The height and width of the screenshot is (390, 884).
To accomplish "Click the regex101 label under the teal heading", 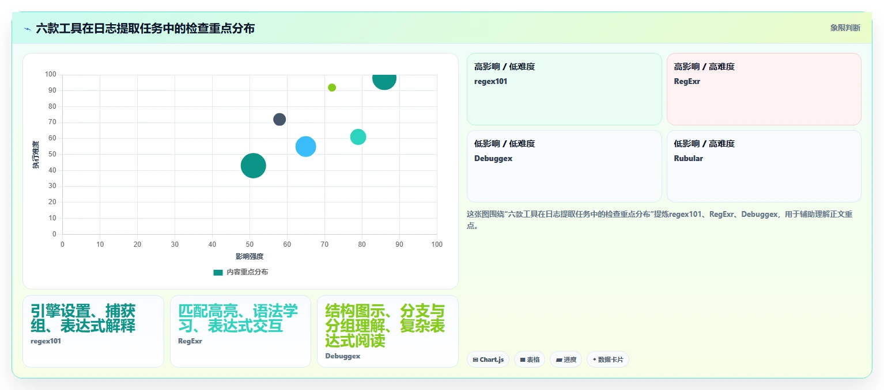I will (x=46, y=341).
